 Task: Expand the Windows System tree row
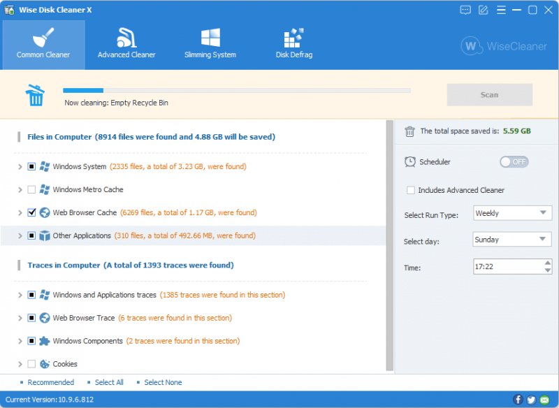[20, 166]
